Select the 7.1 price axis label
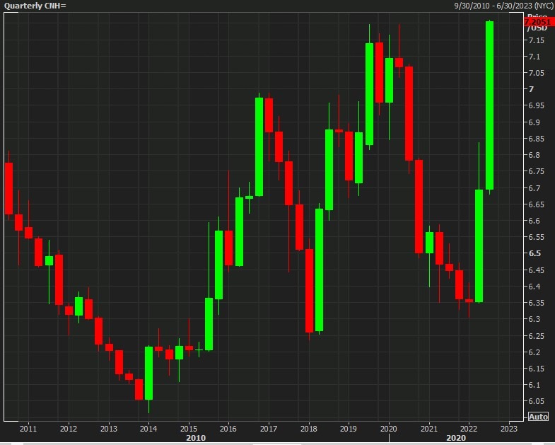Viewport: 555px width, 445px height. pos(534,57)
